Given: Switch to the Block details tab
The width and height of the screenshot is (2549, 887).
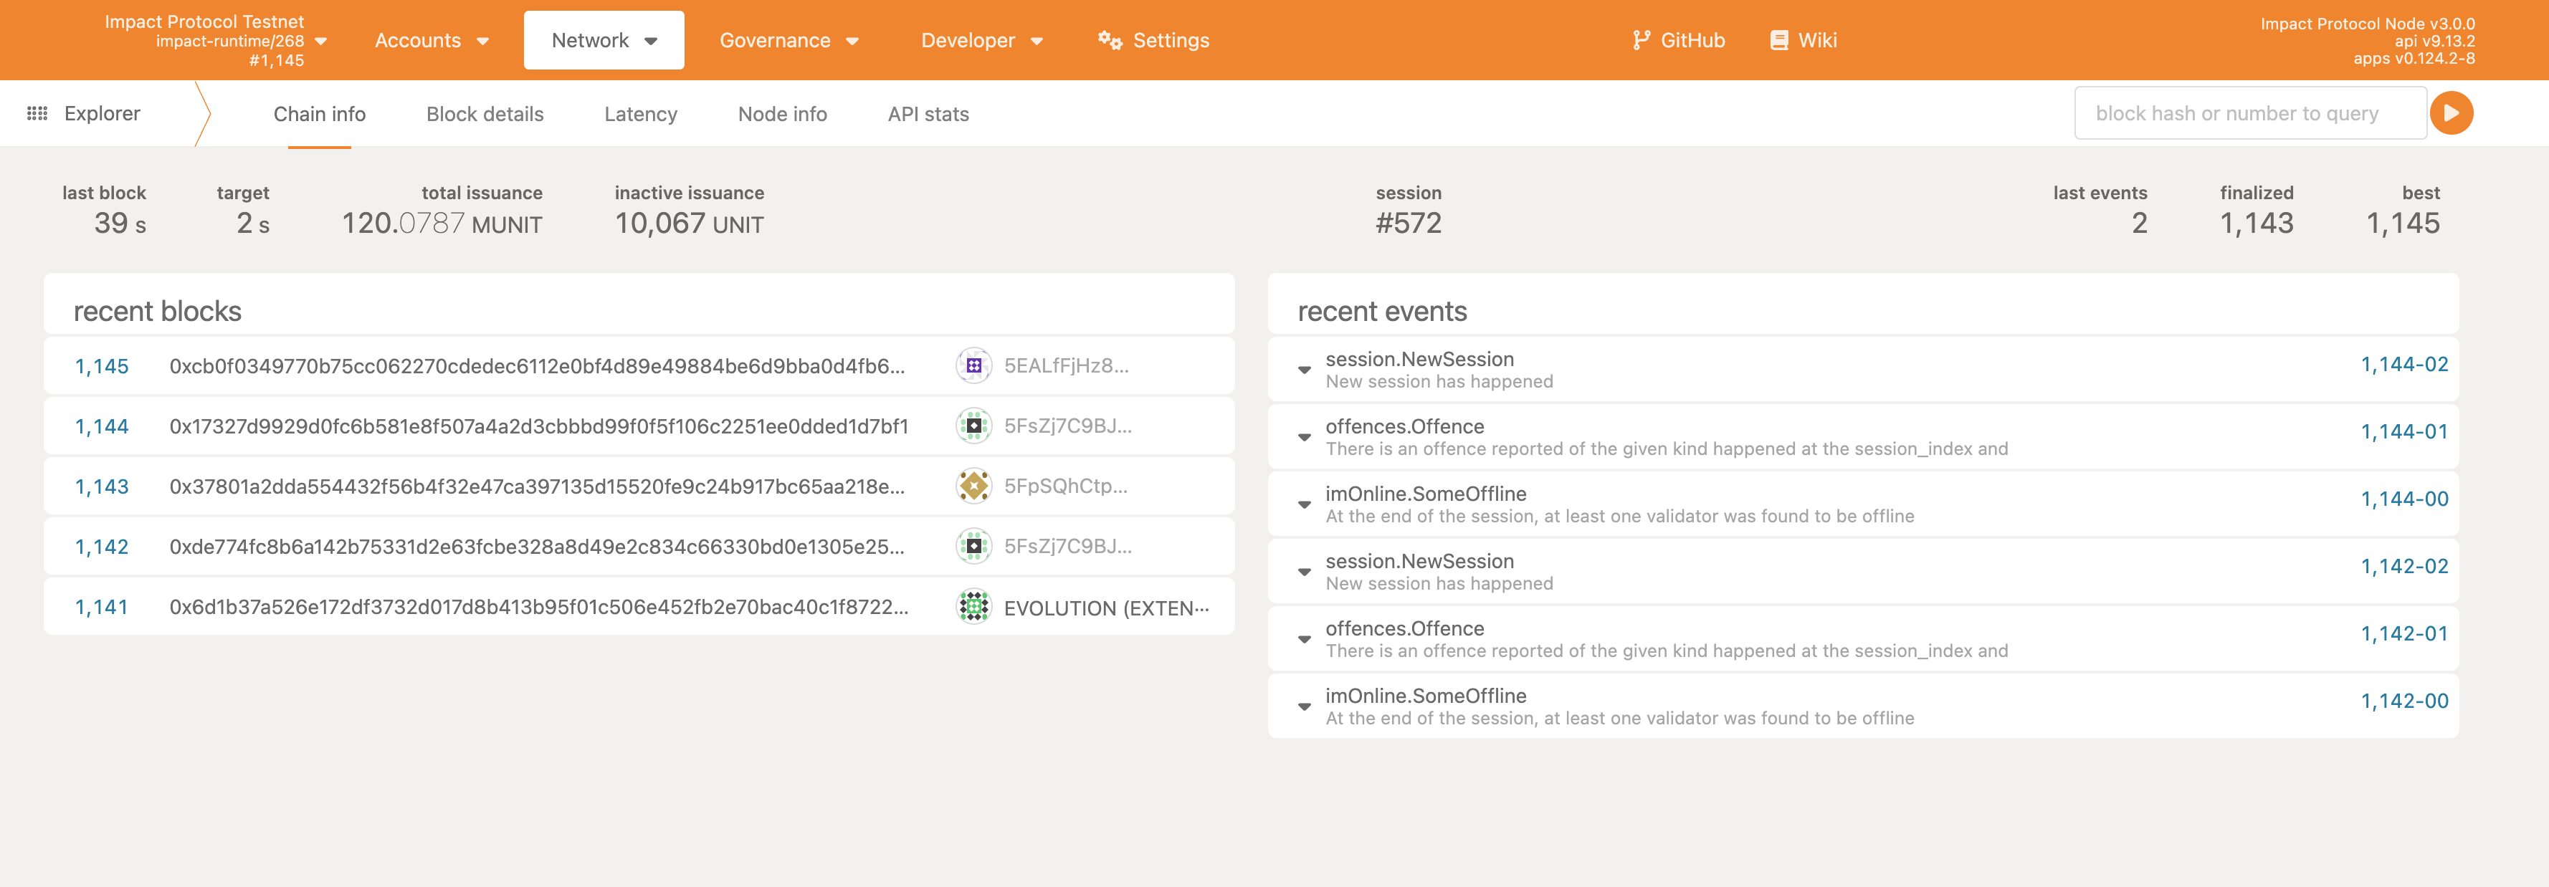Looking at the screenshot, I should (485, 115).
